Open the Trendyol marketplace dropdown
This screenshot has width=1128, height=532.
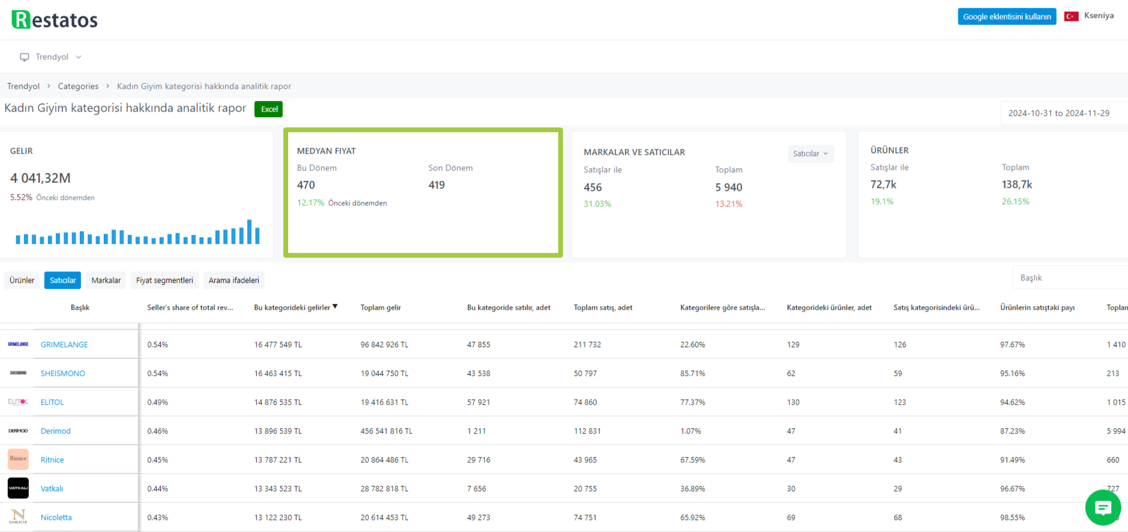coord(50,57)
